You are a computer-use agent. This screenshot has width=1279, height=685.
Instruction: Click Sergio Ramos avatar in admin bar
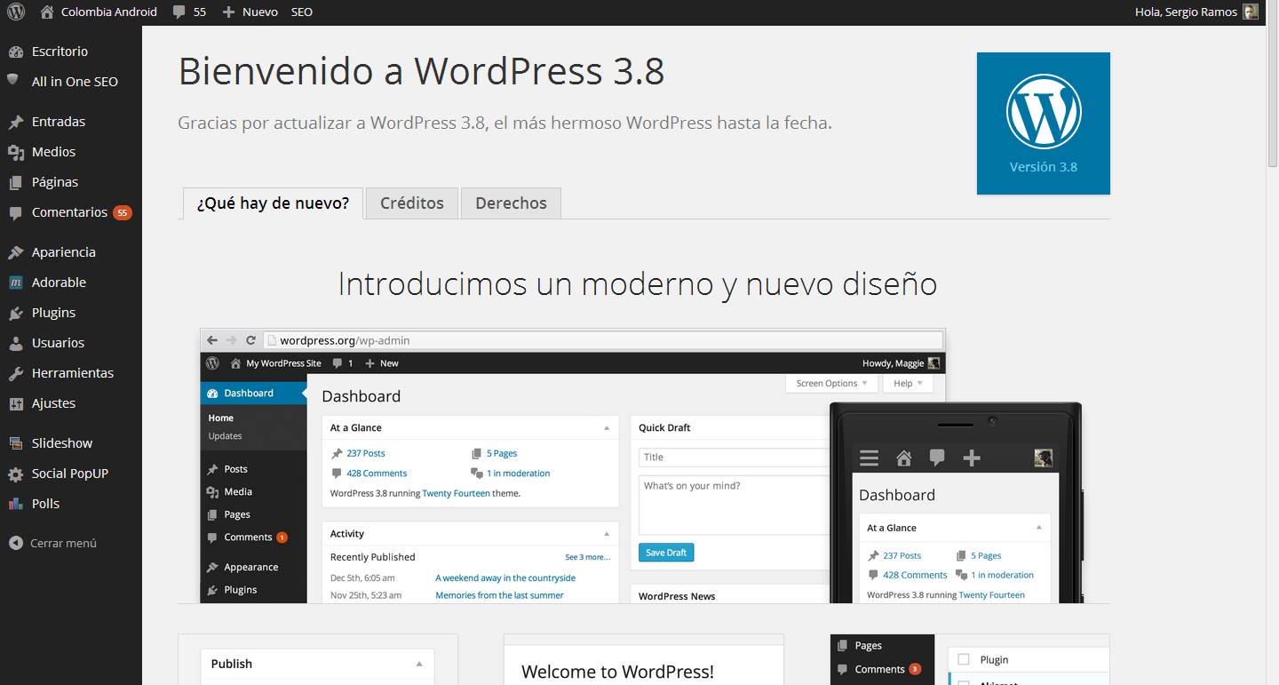[1251, 12]
